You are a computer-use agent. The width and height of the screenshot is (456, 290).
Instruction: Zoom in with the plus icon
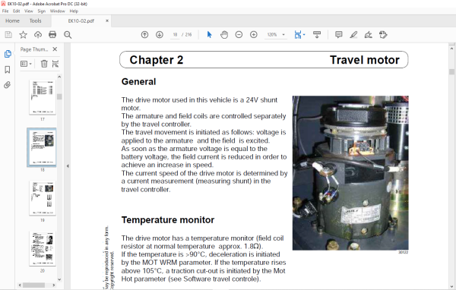254,35
